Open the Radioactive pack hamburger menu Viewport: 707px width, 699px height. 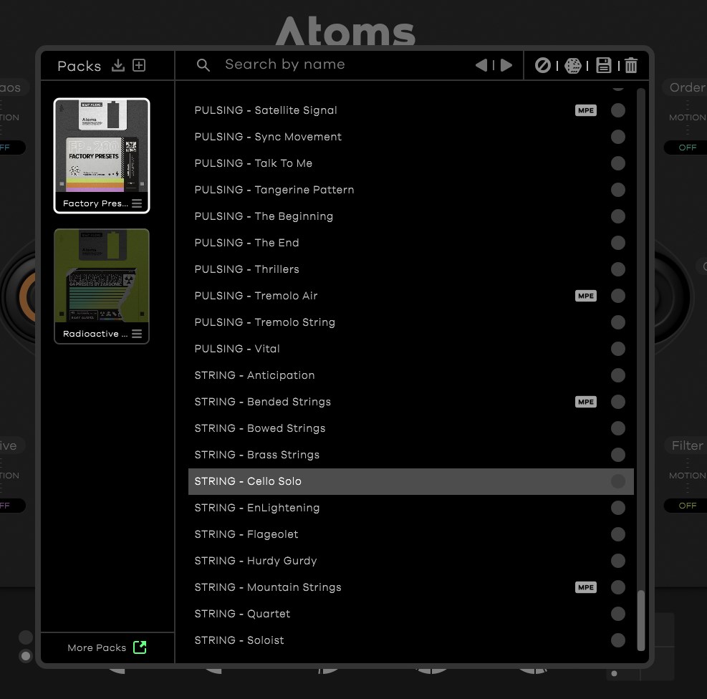pos(137,334)
